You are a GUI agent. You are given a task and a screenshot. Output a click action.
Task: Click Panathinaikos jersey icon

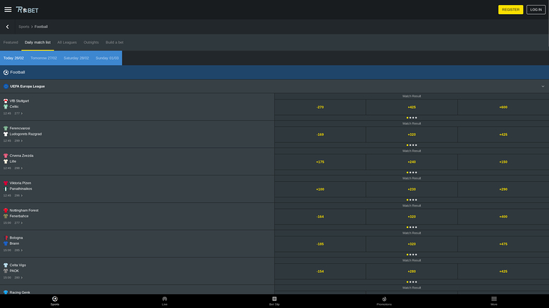[x=6, y=189]
